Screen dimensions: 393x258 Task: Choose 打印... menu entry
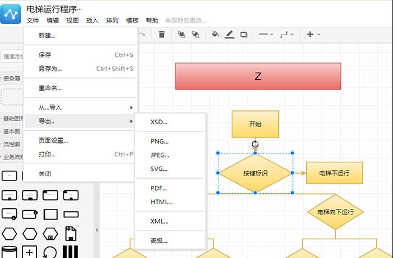coord(80,154)
